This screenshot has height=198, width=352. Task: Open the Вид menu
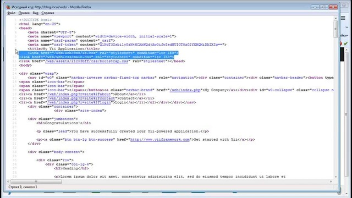point(35,13)
